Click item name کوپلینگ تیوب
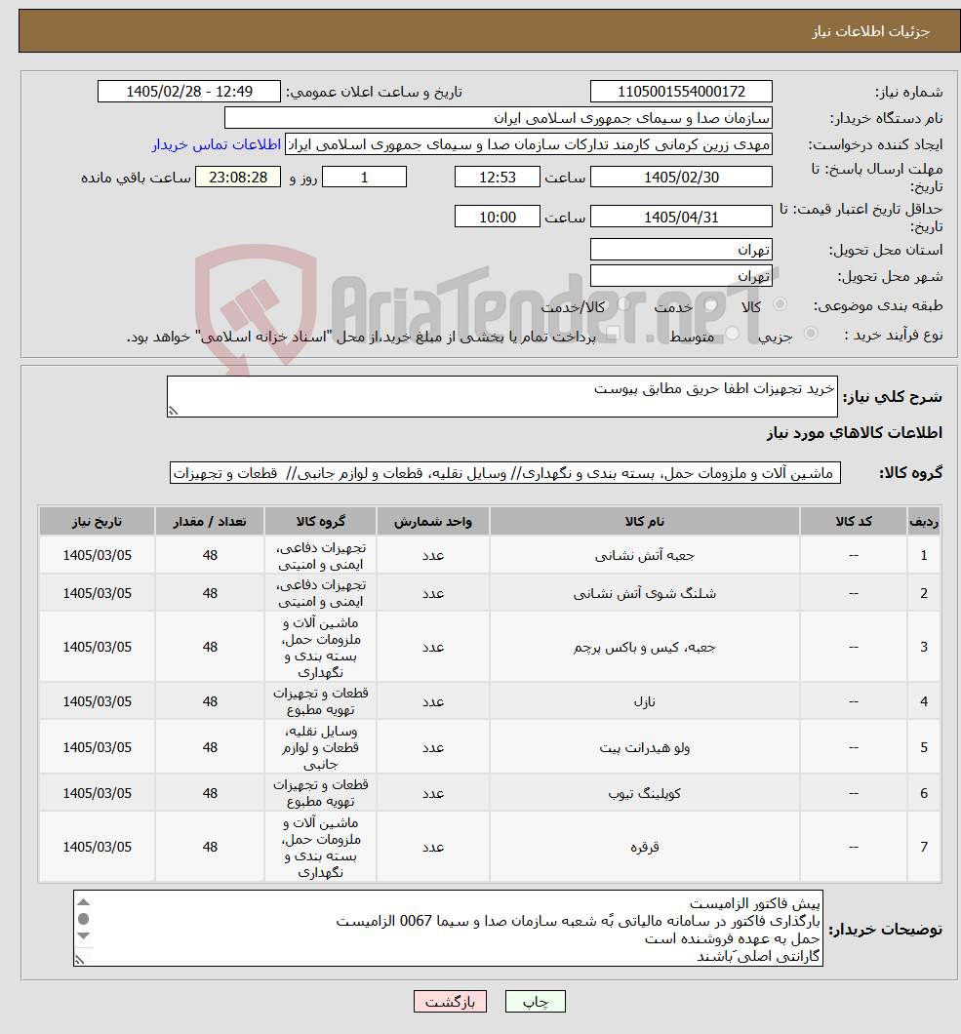Image resolution: width=961 pixels, height=1034 pixels. [x=644, y=793]
